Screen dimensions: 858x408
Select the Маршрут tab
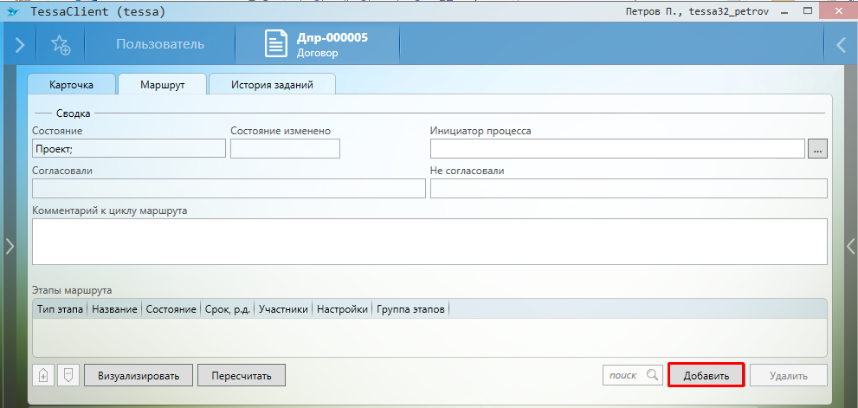162,85
